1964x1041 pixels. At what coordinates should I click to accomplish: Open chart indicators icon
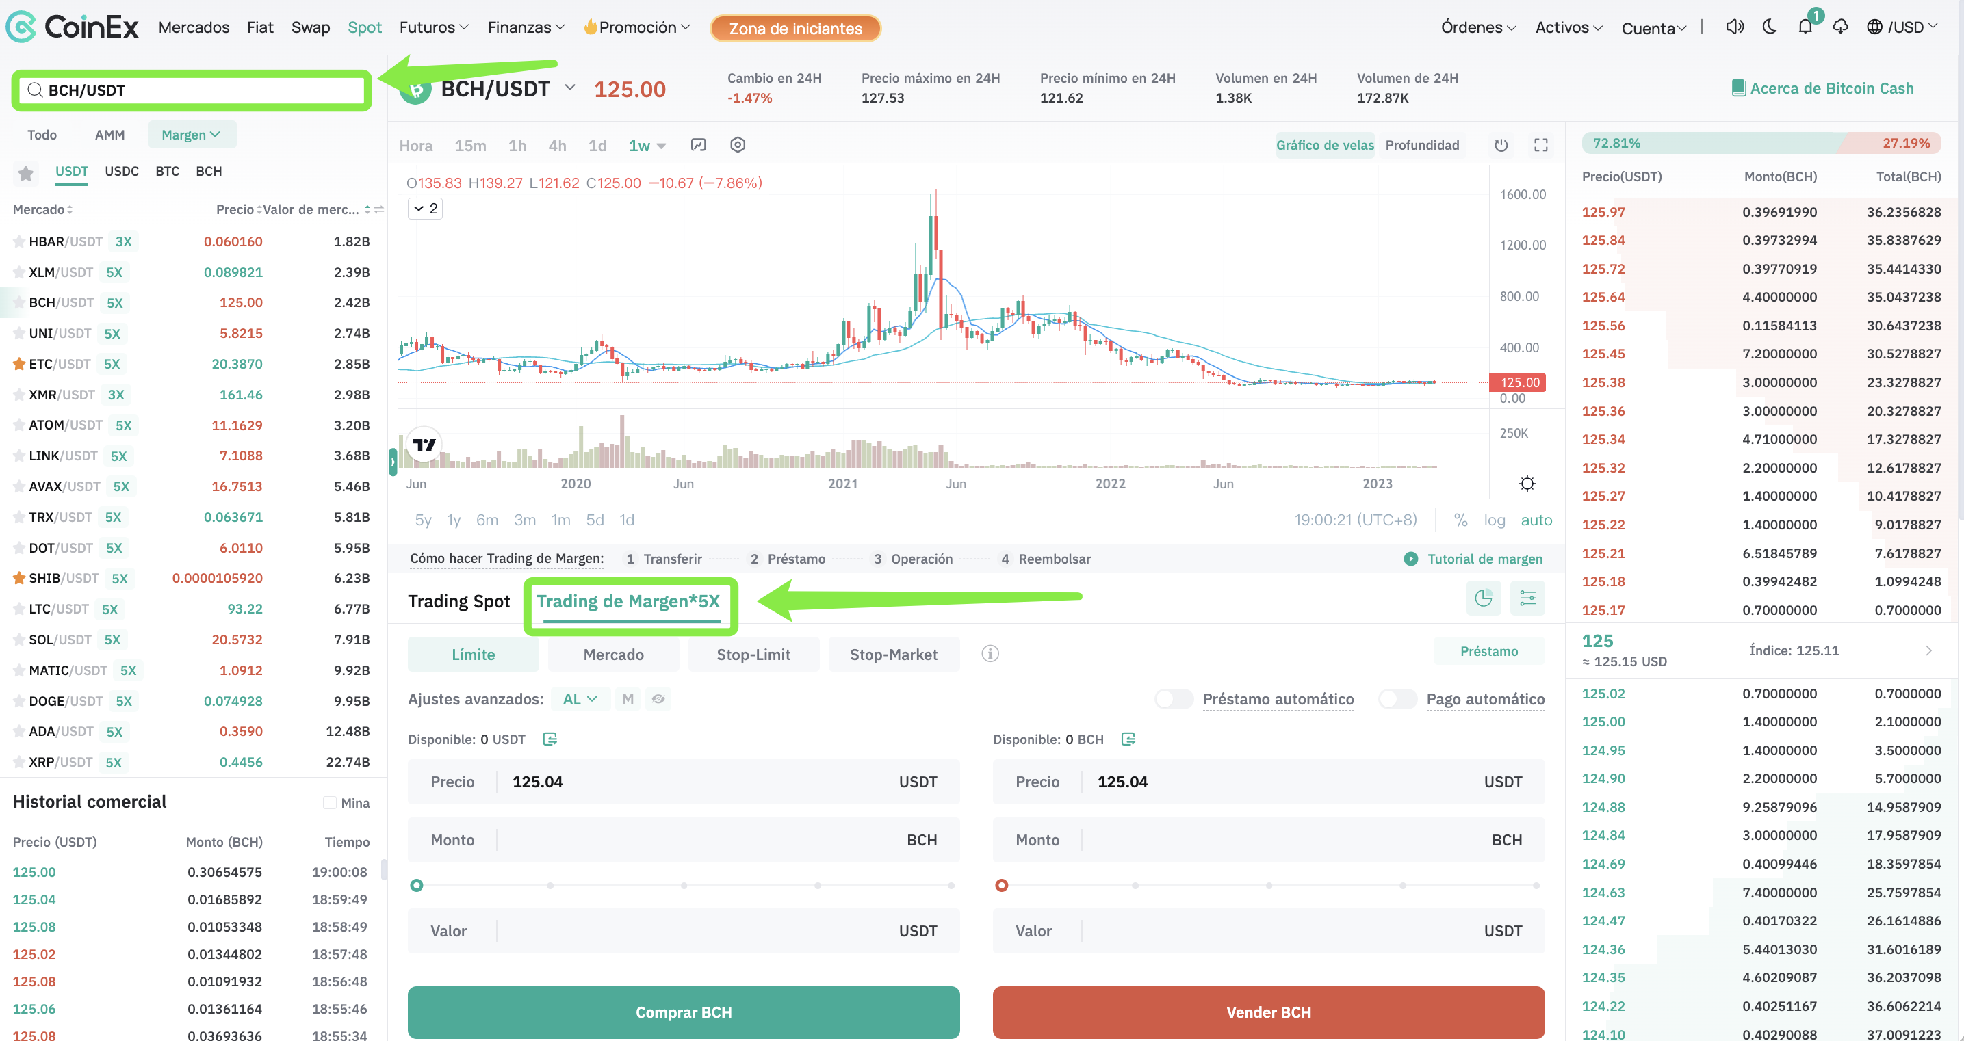pyautogui.click(x=697, y=145)
